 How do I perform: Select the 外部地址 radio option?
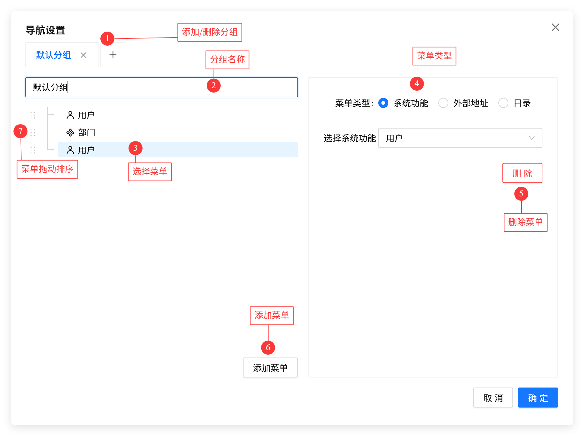443,103
